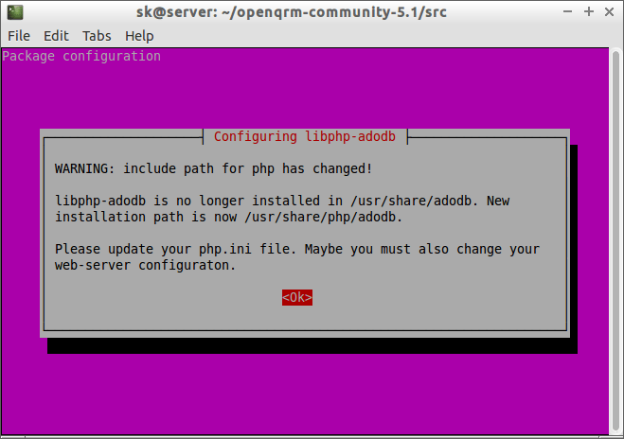Click the terminal icon in title bar

point(10,12)
